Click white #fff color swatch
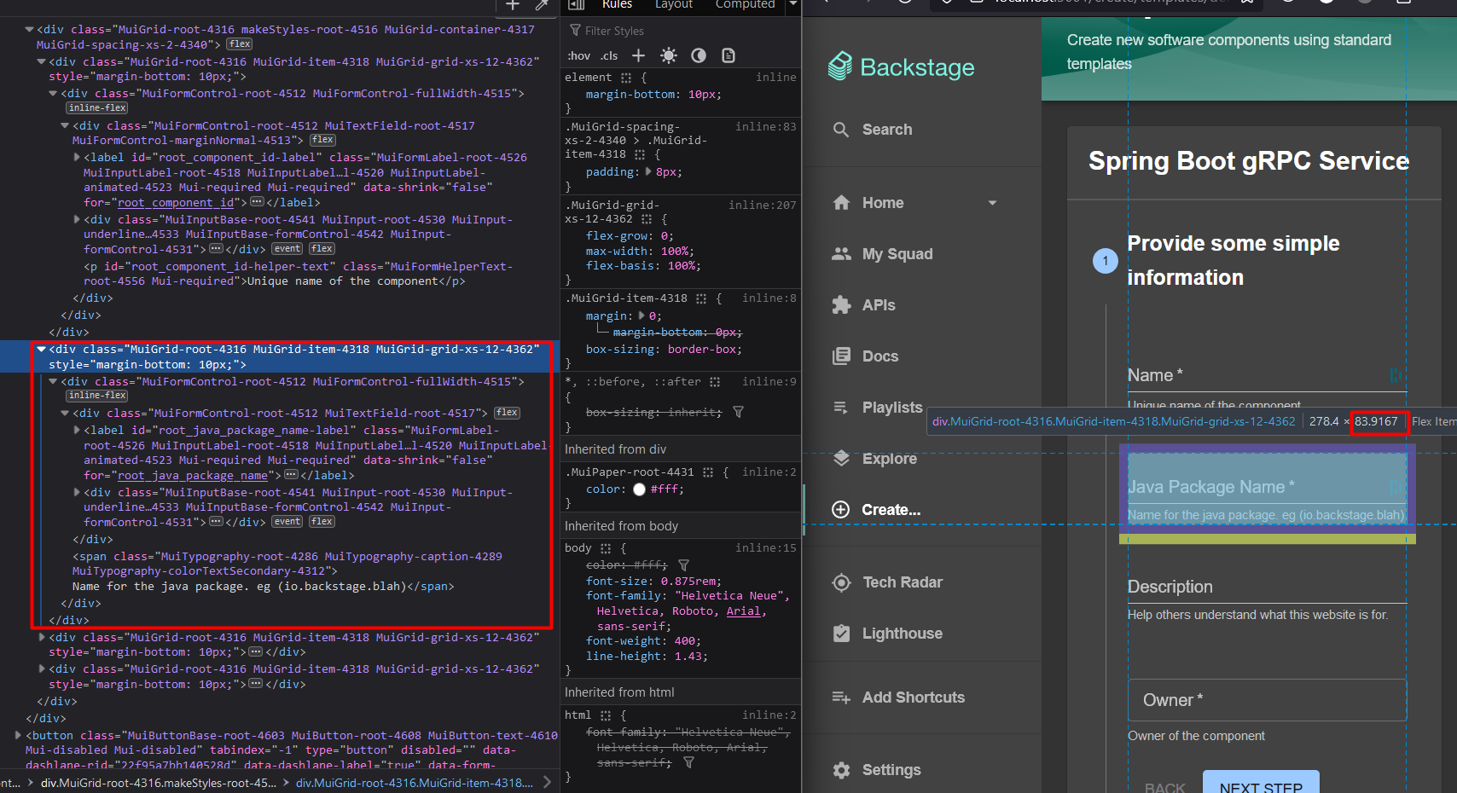Screen dimensions: 1457x793 (640, 489)
